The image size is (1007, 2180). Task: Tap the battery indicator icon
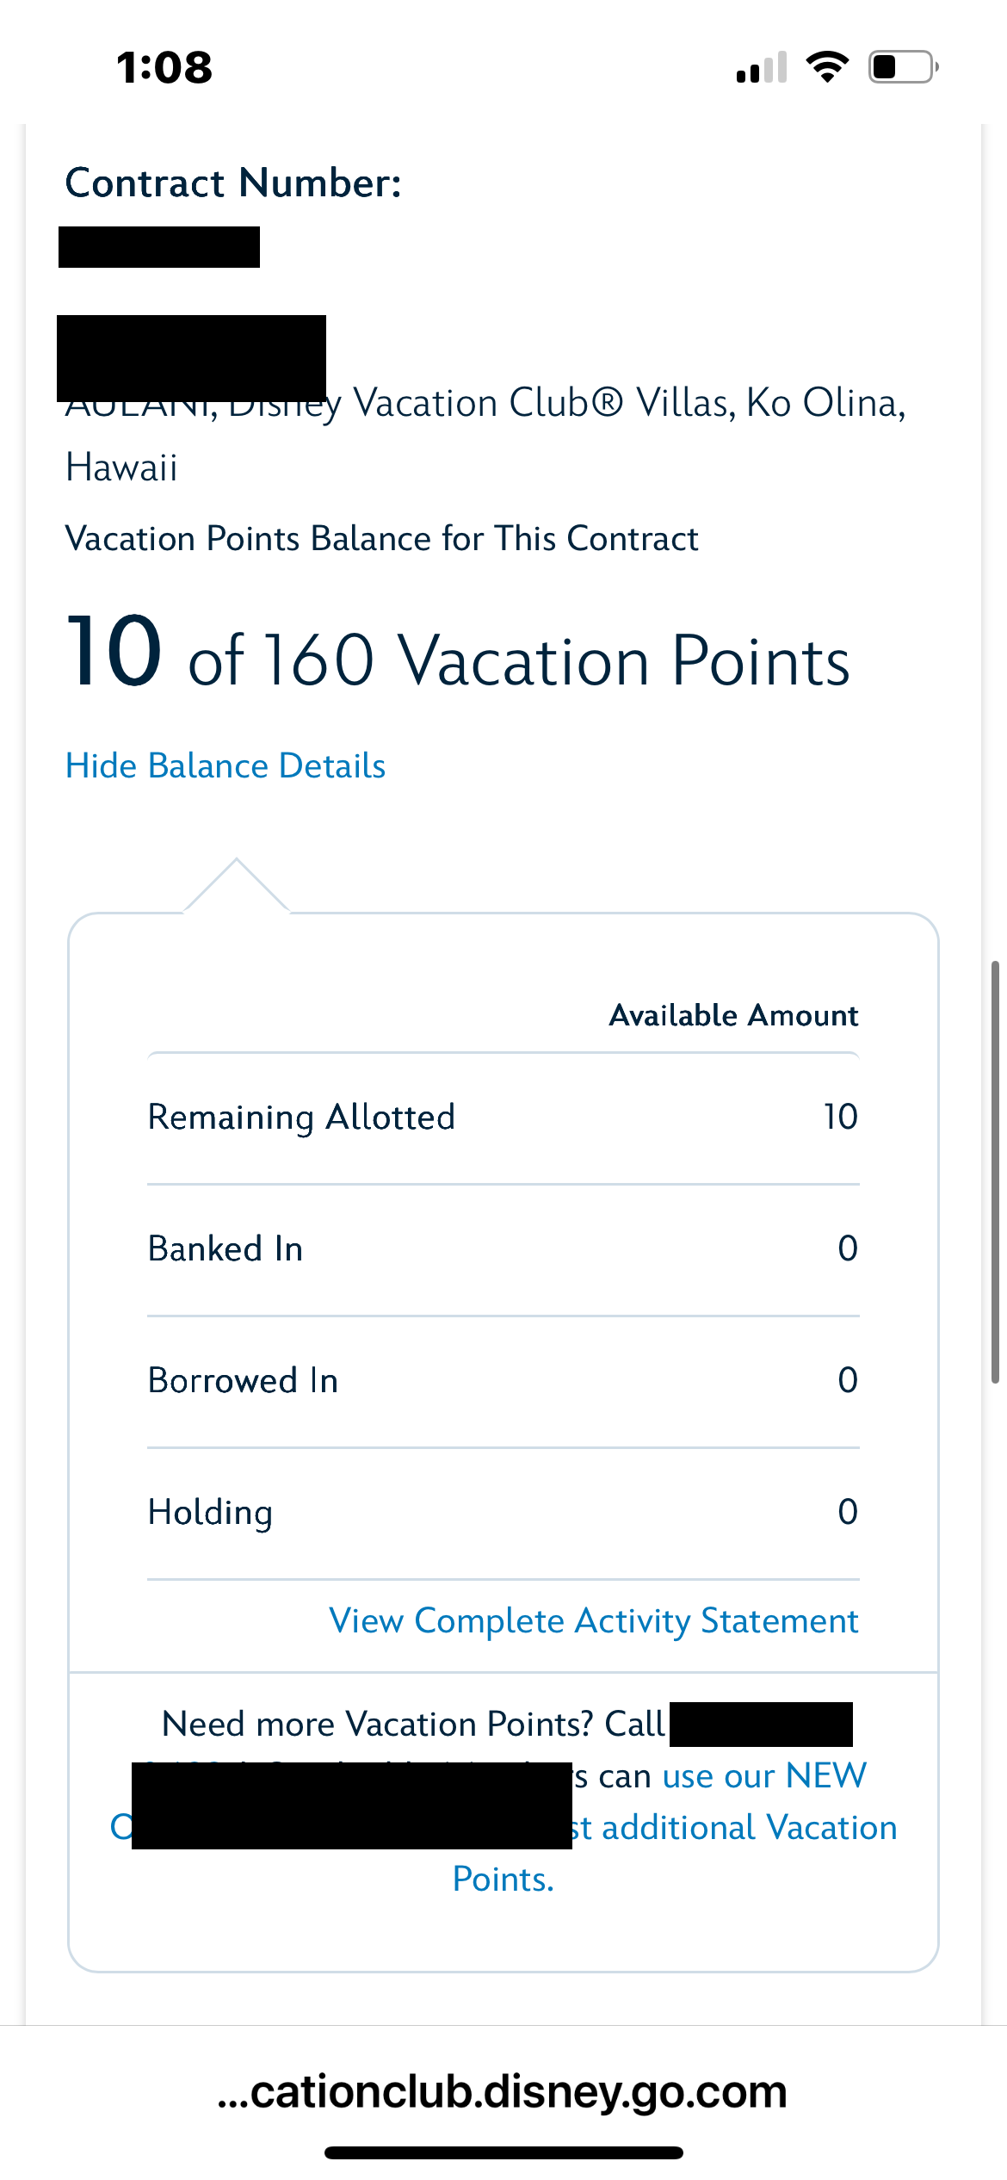pos(903,67)
